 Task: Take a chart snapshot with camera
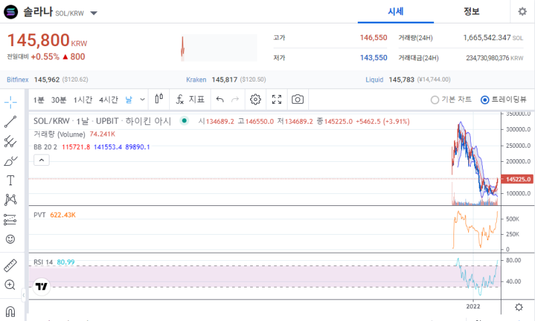[x=298, y=99]
